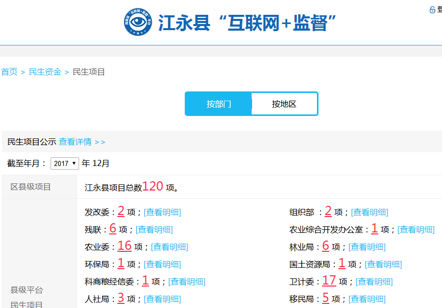
Task: View details for 残联 projects
Action: 154,230
